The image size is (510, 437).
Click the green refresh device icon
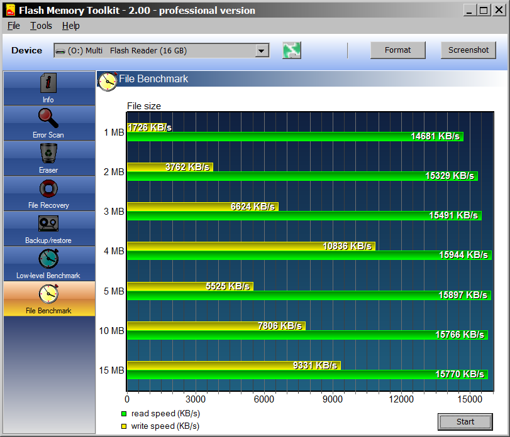coord(292,51)
